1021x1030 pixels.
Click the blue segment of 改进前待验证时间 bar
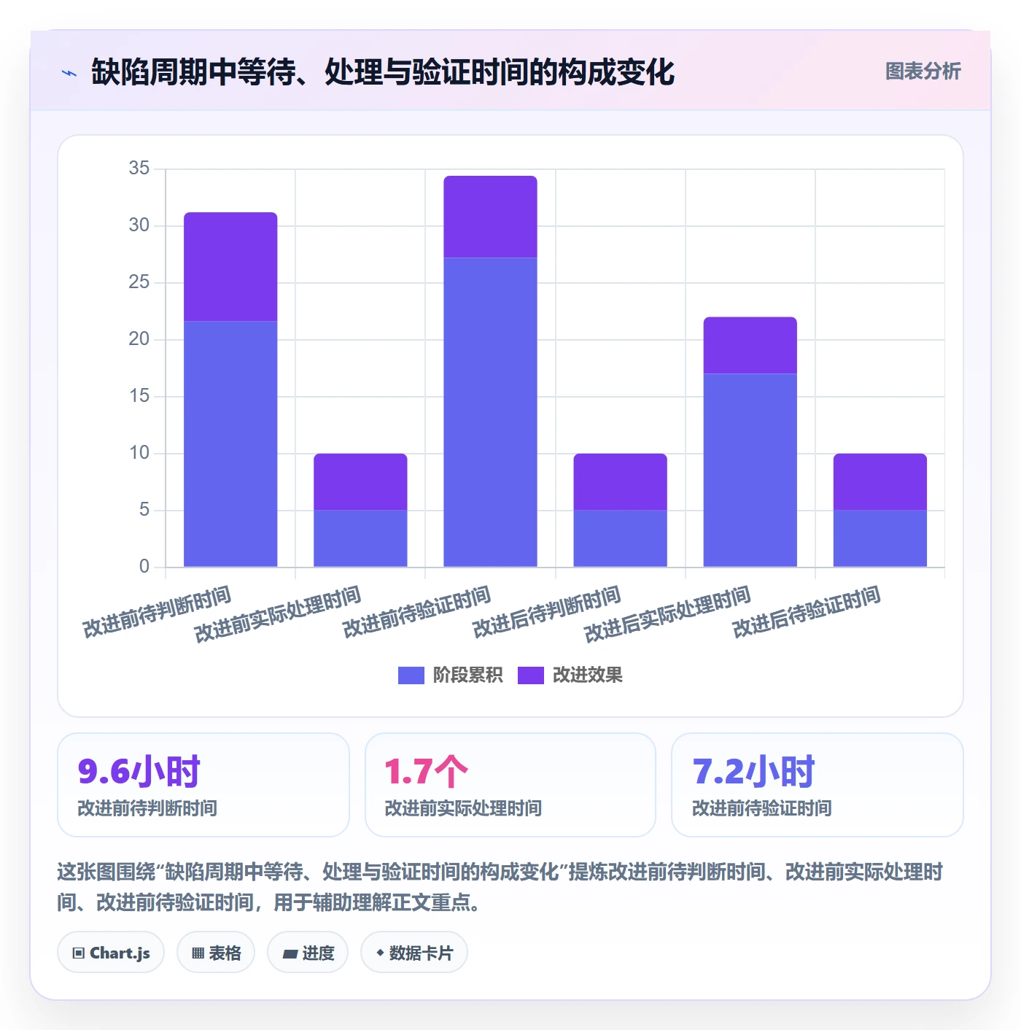pos(490,412)
